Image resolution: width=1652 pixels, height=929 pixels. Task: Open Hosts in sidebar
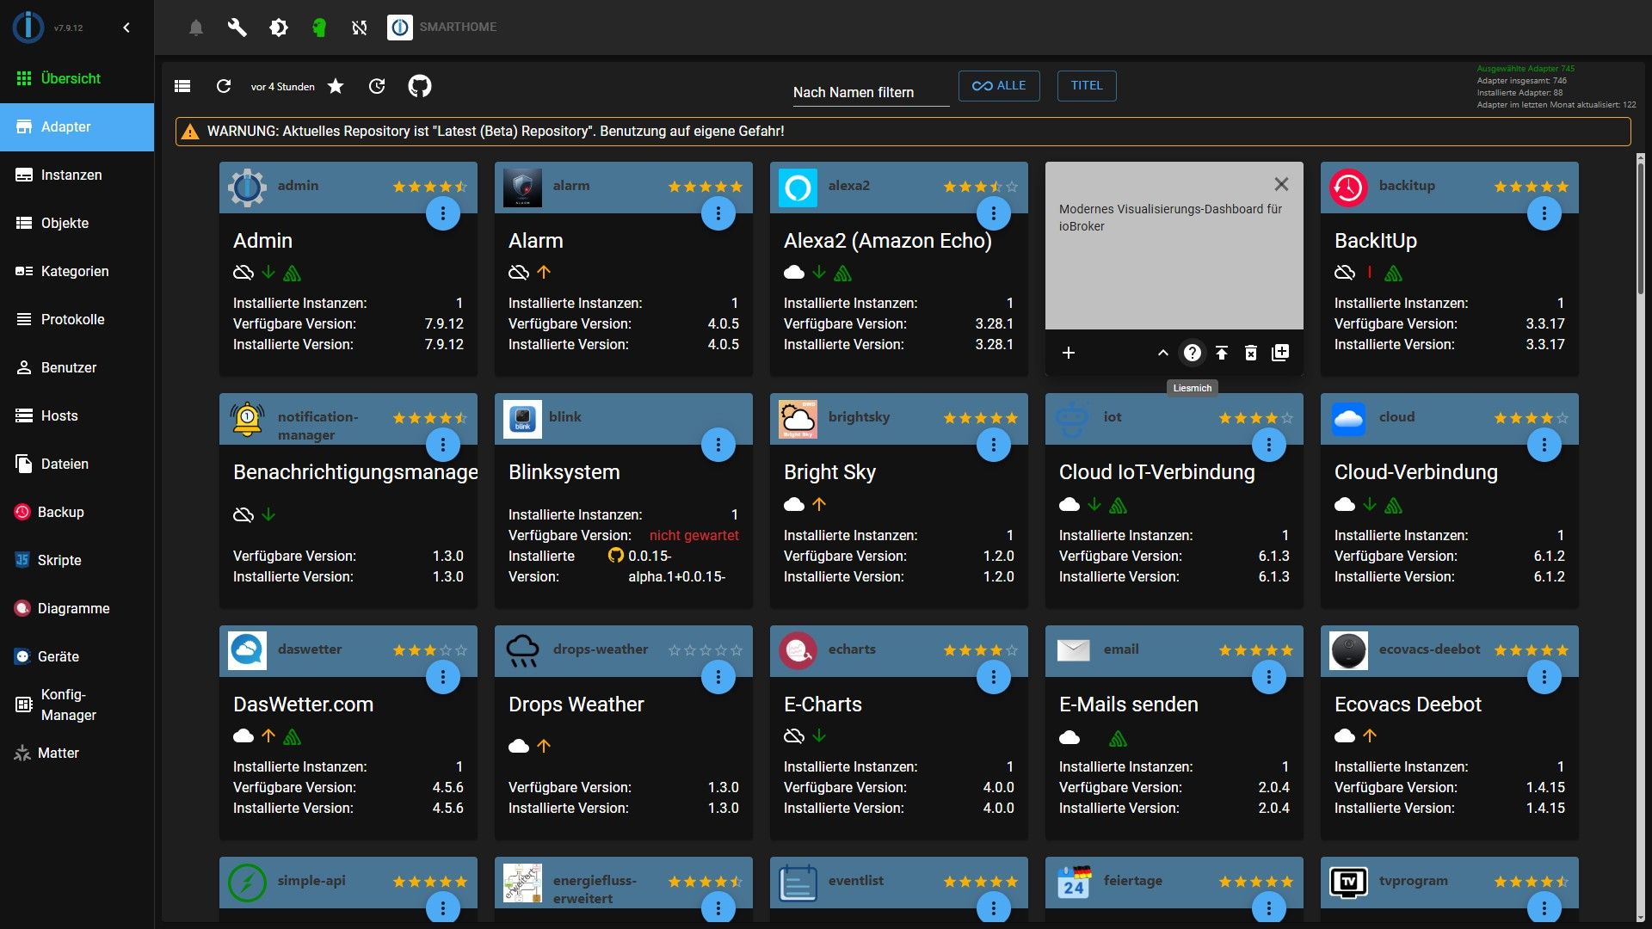click(77, 415)
